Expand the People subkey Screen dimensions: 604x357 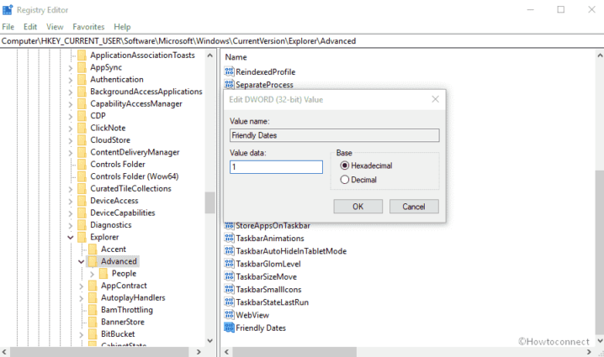pyautogui.click(x=92, y=274)
